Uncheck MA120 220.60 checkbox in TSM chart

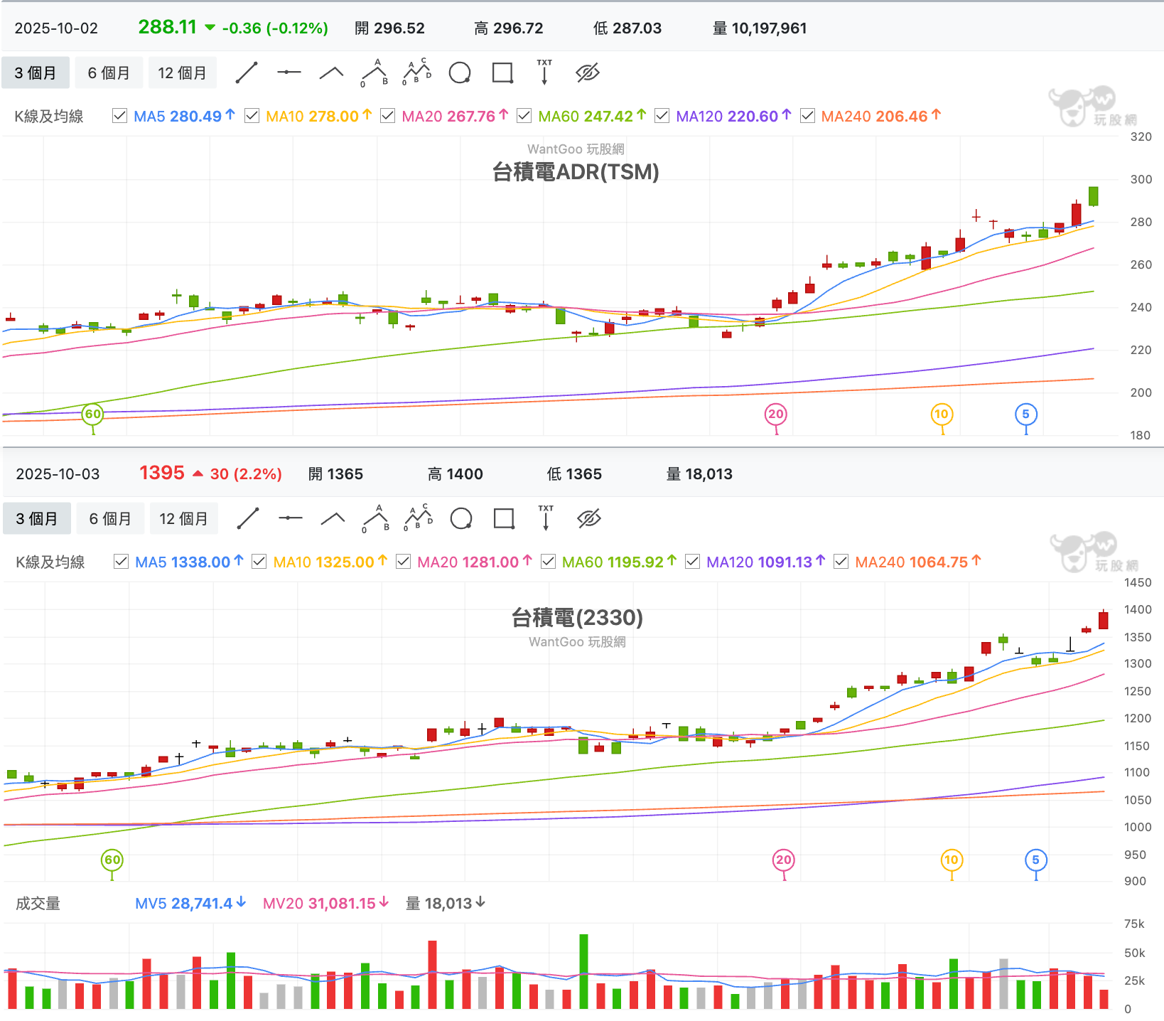[x=662, y=116]
